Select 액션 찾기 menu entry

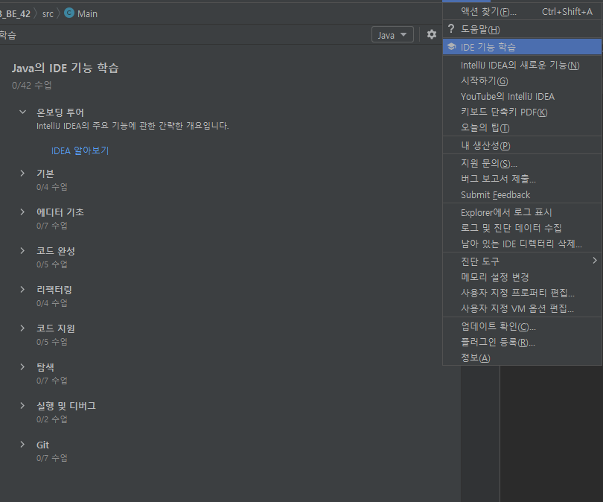[523, 11]
